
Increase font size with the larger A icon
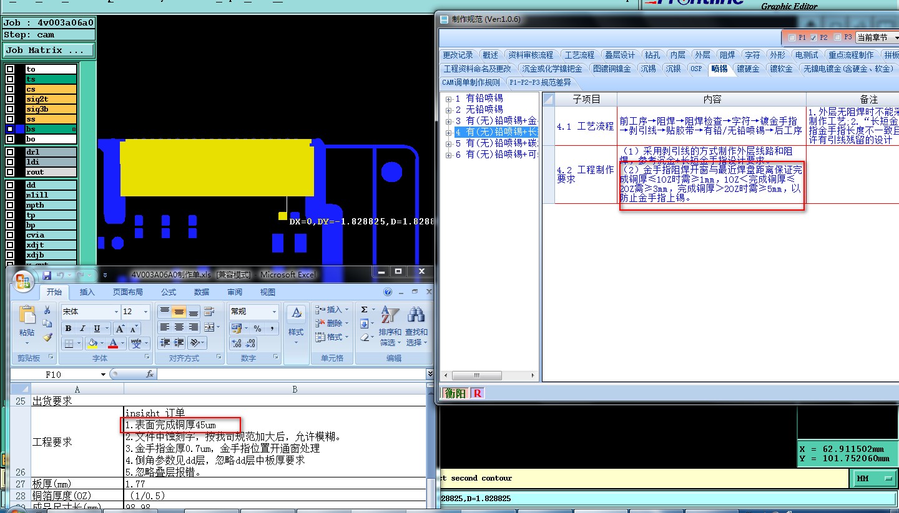pyautogui.click(x=120, y=328)
